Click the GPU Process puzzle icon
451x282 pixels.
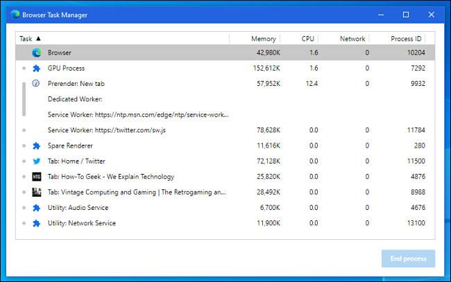(36, 68)
